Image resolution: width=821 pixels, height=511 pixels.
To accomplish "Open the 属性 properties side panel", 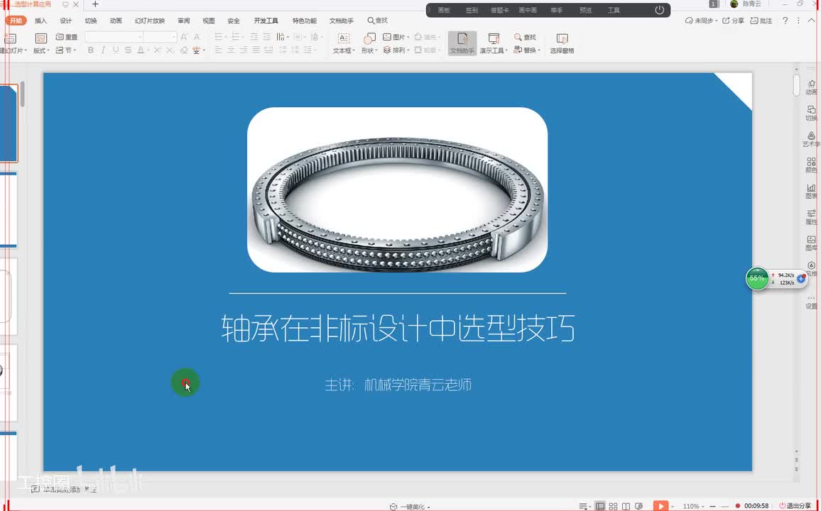I will (811, 217).
